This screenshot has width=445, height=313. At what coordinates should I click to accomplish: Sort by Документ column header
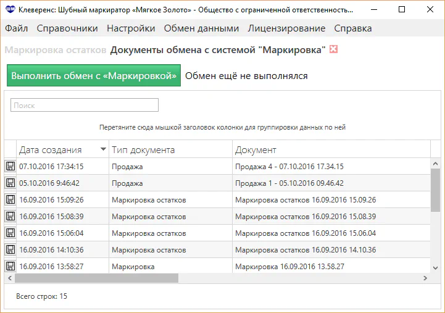click(x=256, y=150)
